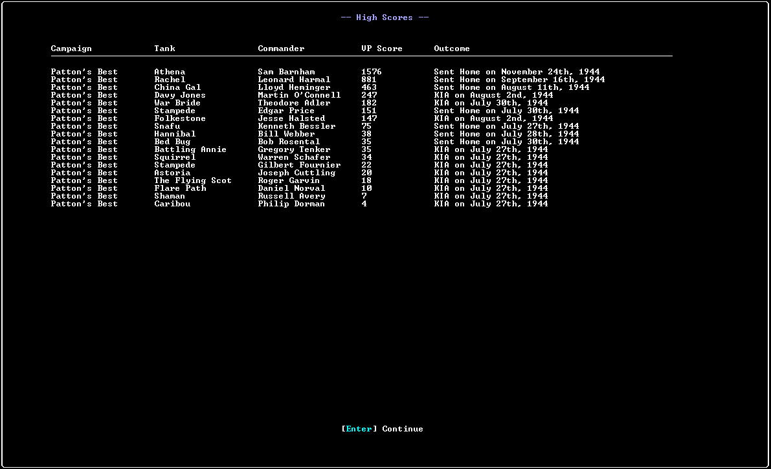771x469 pixels.
Task: Click commander Bill Webber
Action: coord(286,134)
